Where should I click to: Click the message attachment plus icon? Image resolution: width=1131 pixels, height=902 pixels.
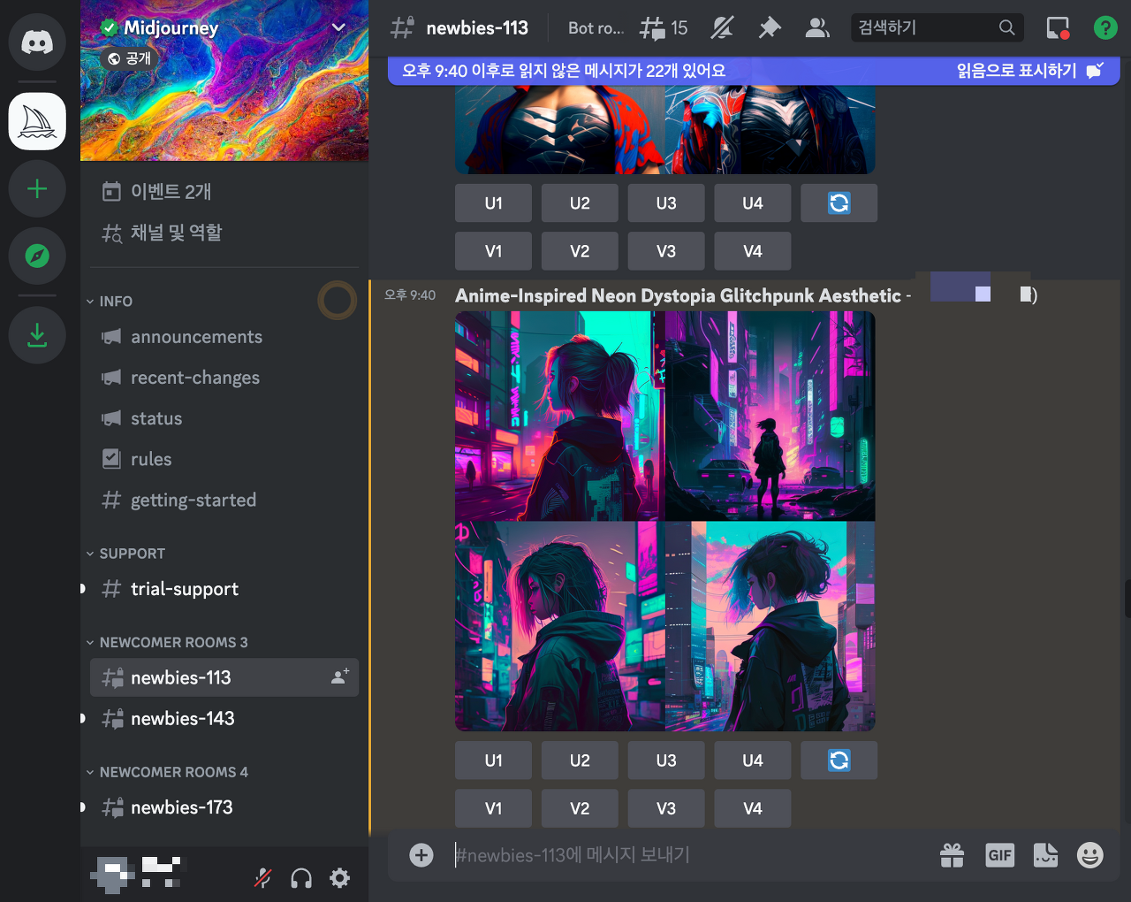[x=421, y=855]
